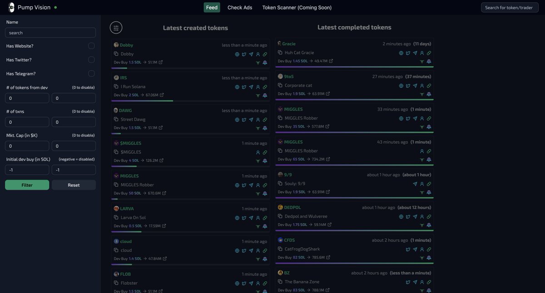Viewport: 545px width, 293px height.
Task: Select "about 2 hours ago" on CFDS row
Action: (391, 240)
